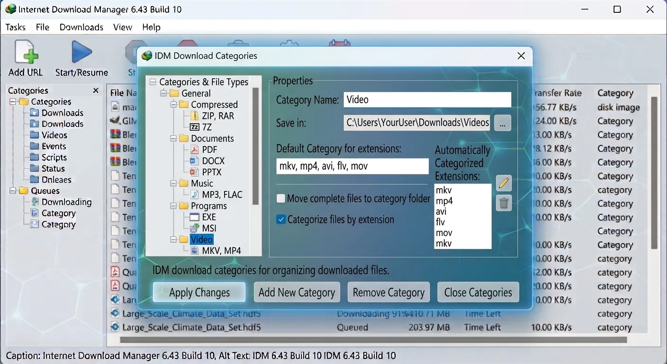Click the Downloading queue icon in sidebar
Image resolution: width=667 pixels, height=364 pixels.
click(x=34, y=202)
